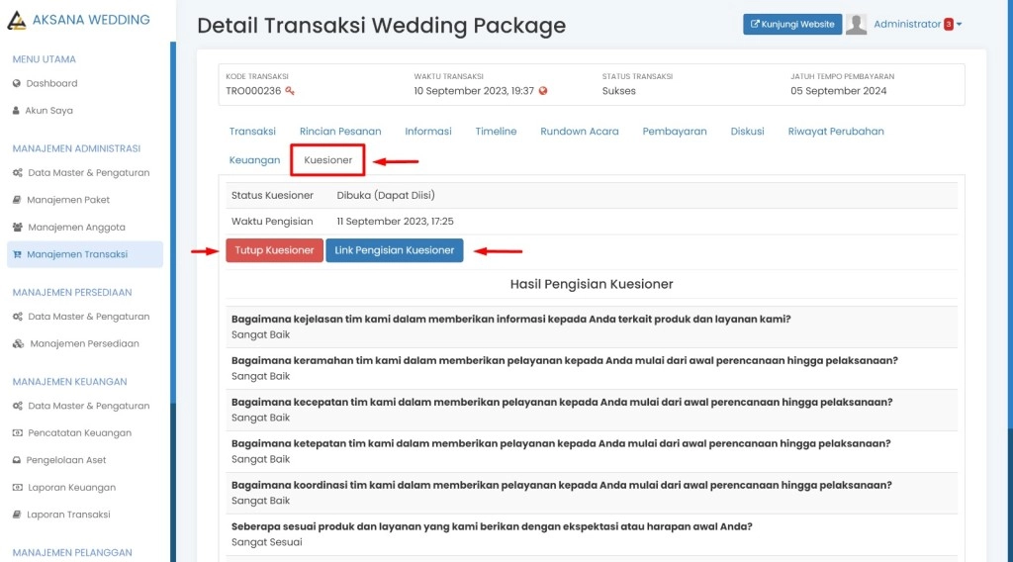Click Link Pengisian Kuesioner button
This screenshot has width=1013, height=562.
pyautogui.click(x=394, y=250)
